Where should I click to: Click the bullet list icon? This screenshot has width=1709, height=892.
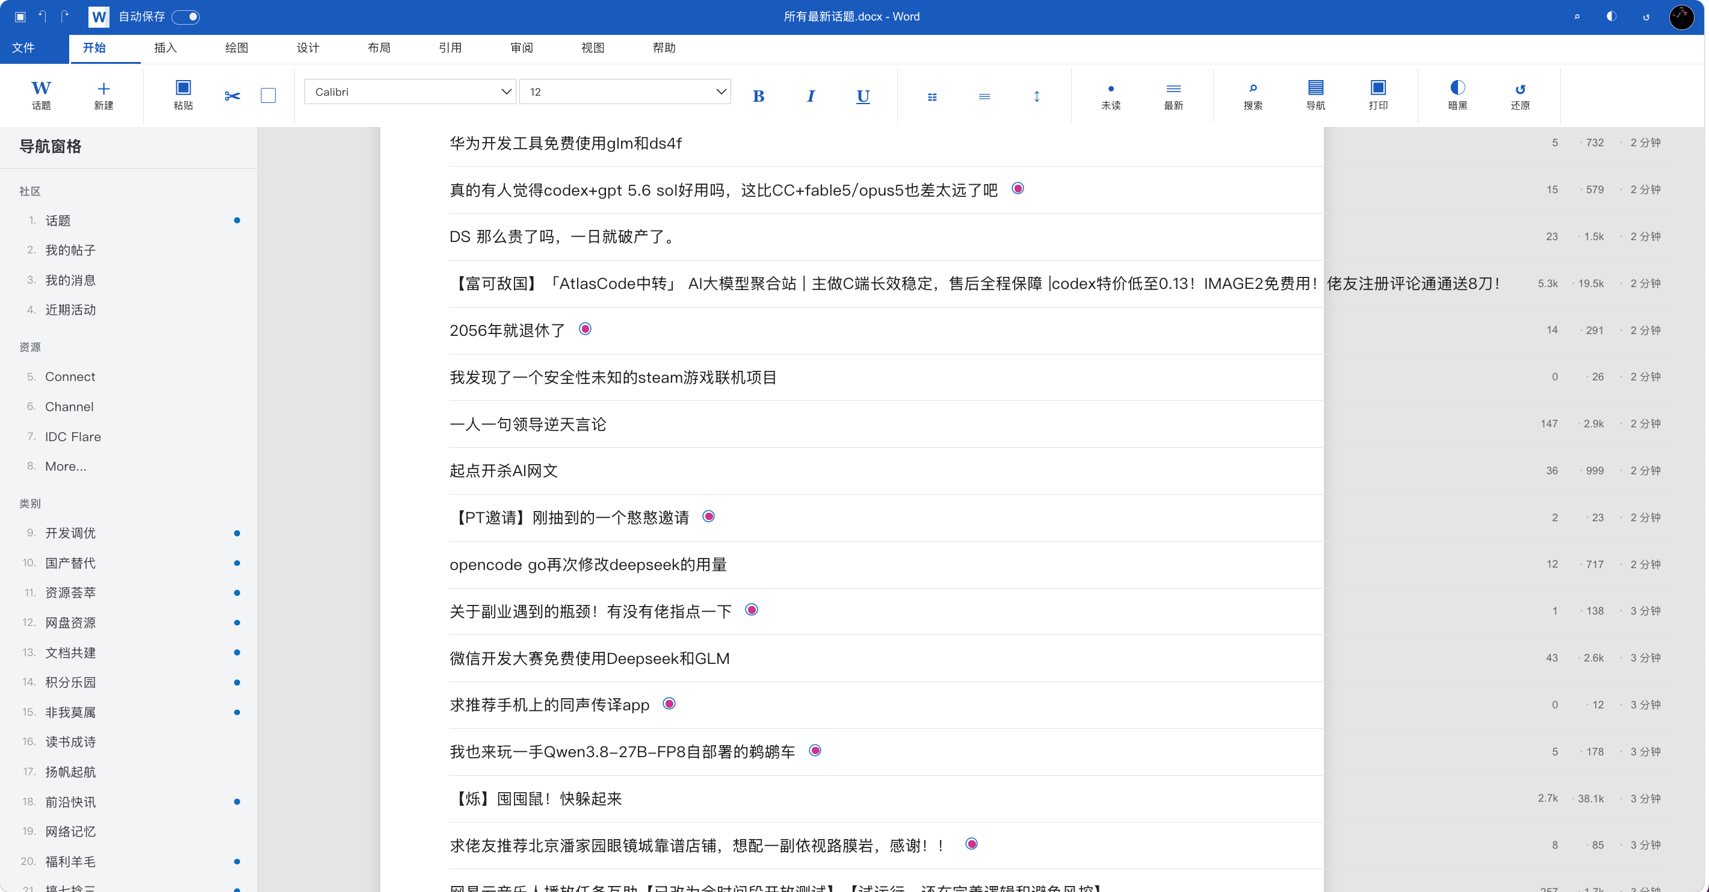[x=932, y=97]
